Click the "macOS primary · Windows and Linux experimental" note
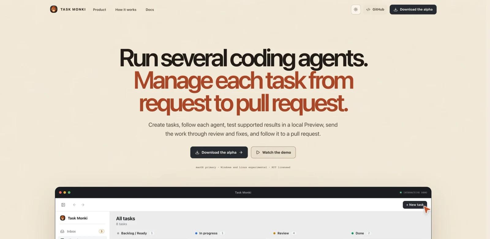The width and height of the screenshot is (490, 239). (243, 167)
